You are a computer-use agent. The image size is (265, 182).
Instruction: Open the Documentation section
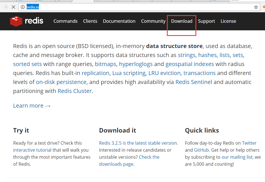point(119,21)
